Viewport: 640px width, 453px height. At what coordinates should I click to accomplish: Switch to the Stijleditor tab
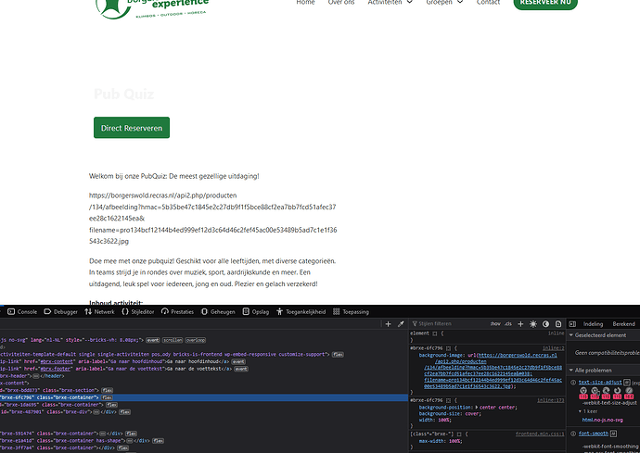pos(138,312)
